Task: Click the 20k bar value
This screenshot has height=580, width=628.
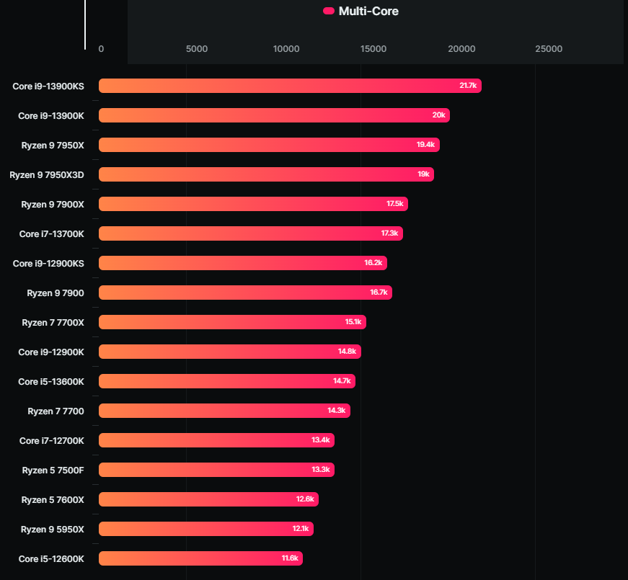Action: (x=438, y=115)
